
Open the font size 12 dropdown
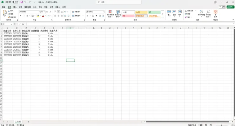coord(45,12)
